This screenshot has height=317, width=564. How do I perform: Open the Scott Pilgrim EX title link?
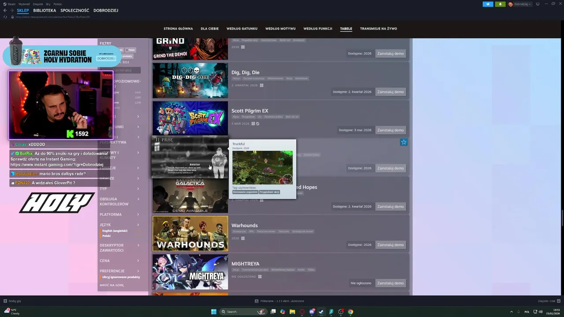click(x=250, y=111)
